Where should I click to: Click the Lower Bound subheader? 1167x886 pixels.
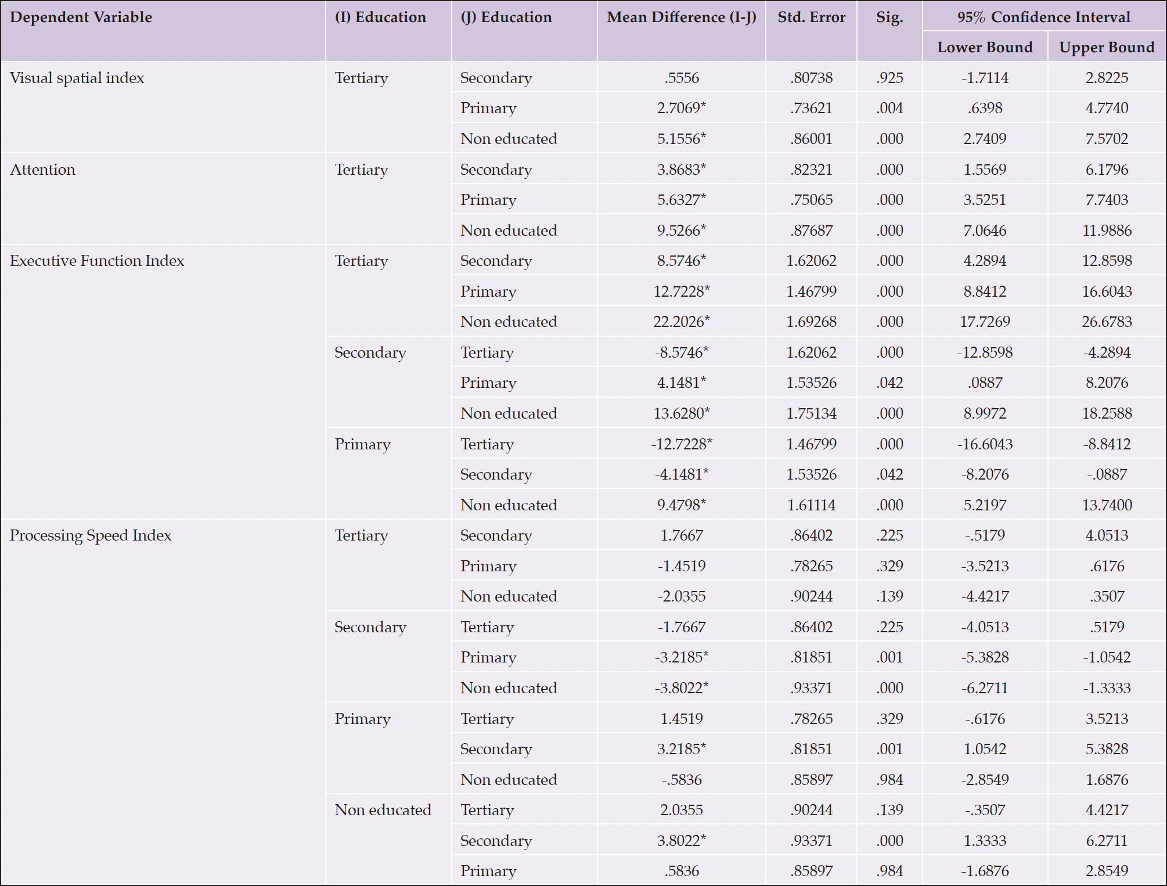click(985, 48)
